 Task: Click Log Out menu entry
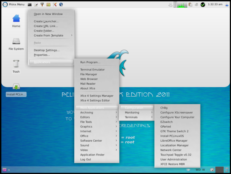click(85, 159)
